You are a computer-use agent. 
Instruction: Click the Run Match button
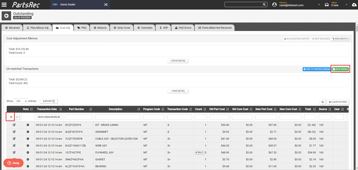tap(340, 39)
